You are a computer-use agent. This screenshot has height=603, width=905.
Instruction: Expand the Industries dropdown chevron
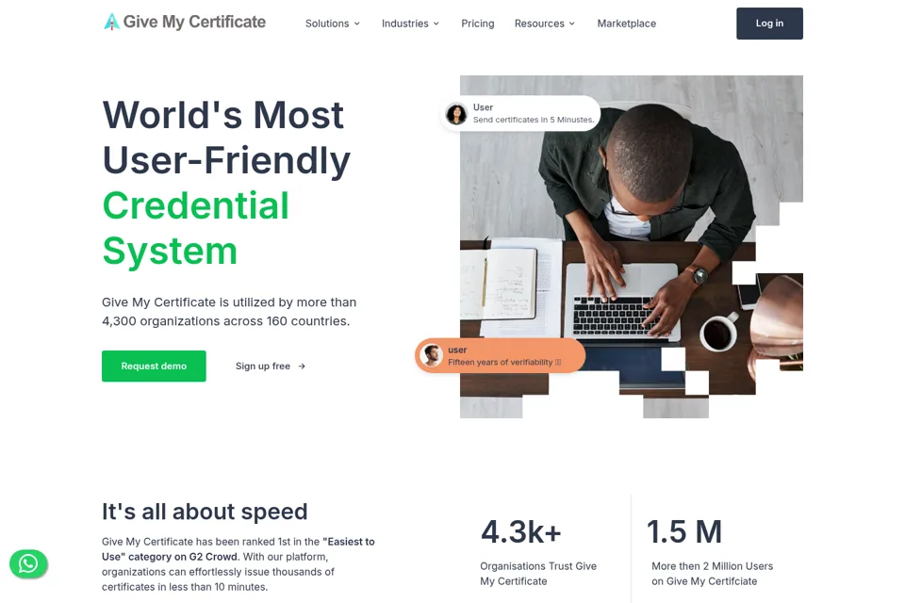(436, 24)
